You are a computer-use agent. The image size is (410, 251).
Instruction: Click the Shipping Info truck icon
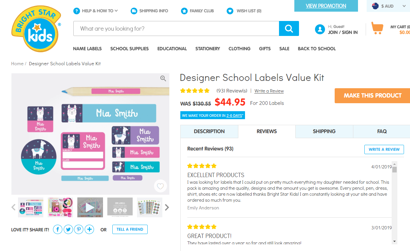pyautogui.click(x=134, y=11)
